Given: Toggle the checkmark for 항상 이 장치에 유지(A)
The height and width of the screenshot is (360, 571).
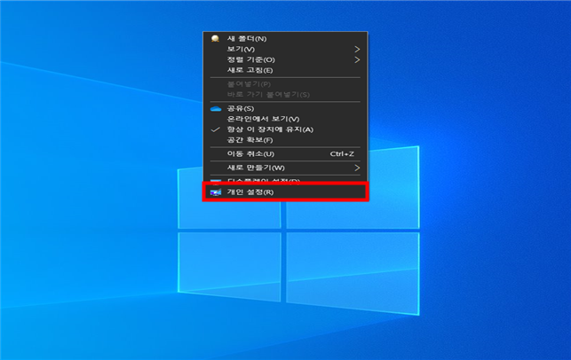Looking at the screenshot, I should tap(216, 129).
